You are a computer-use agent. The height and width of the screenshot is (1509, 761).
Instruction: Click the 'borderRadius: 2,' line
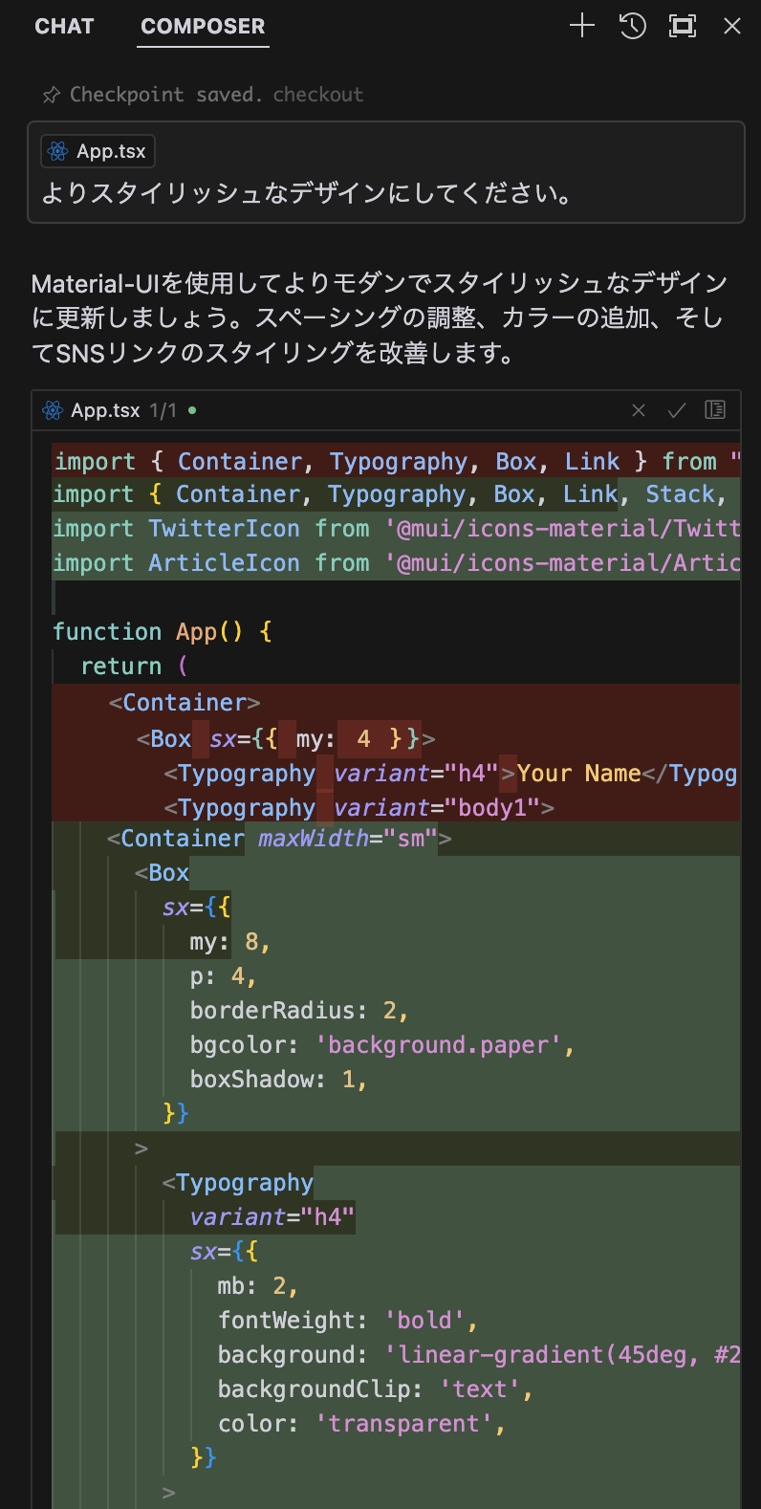click(299, 1011)
